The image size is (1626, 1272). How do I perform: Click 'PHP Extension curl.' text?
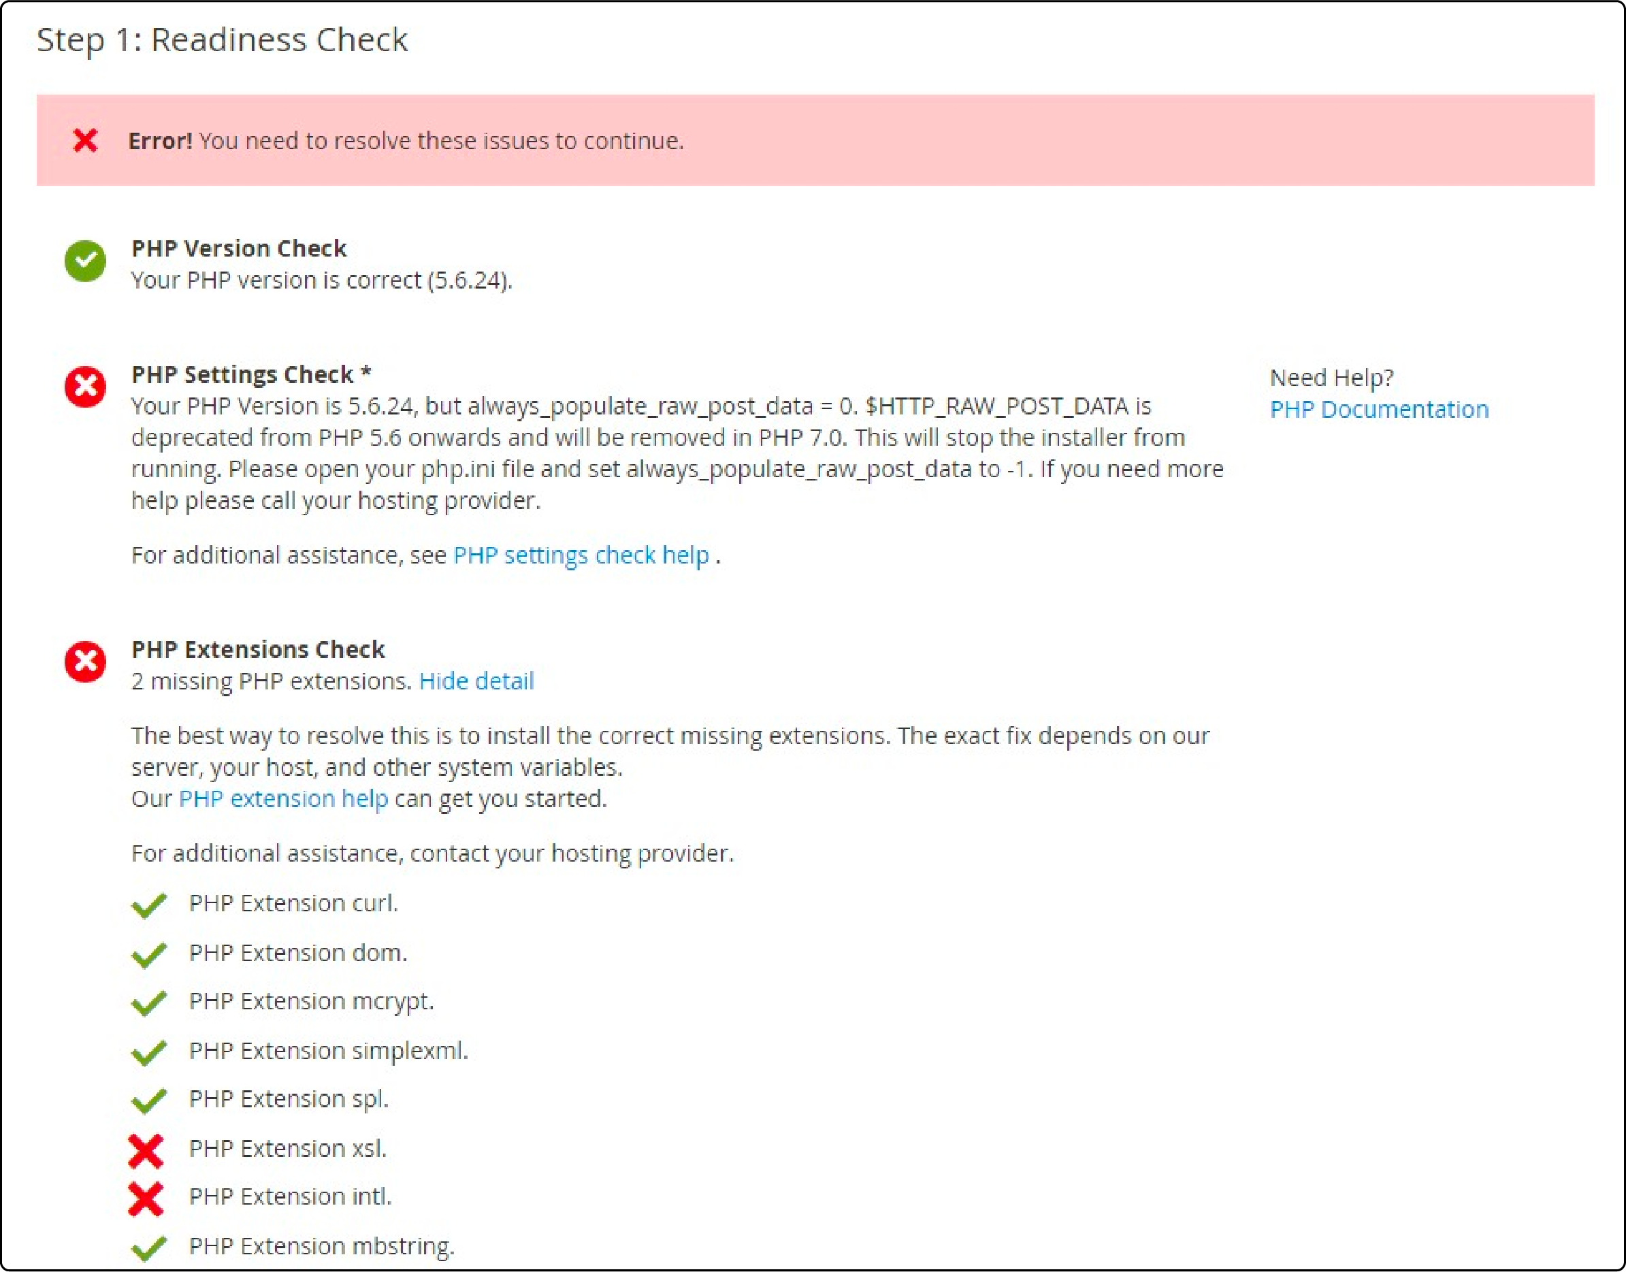(293, 902)
